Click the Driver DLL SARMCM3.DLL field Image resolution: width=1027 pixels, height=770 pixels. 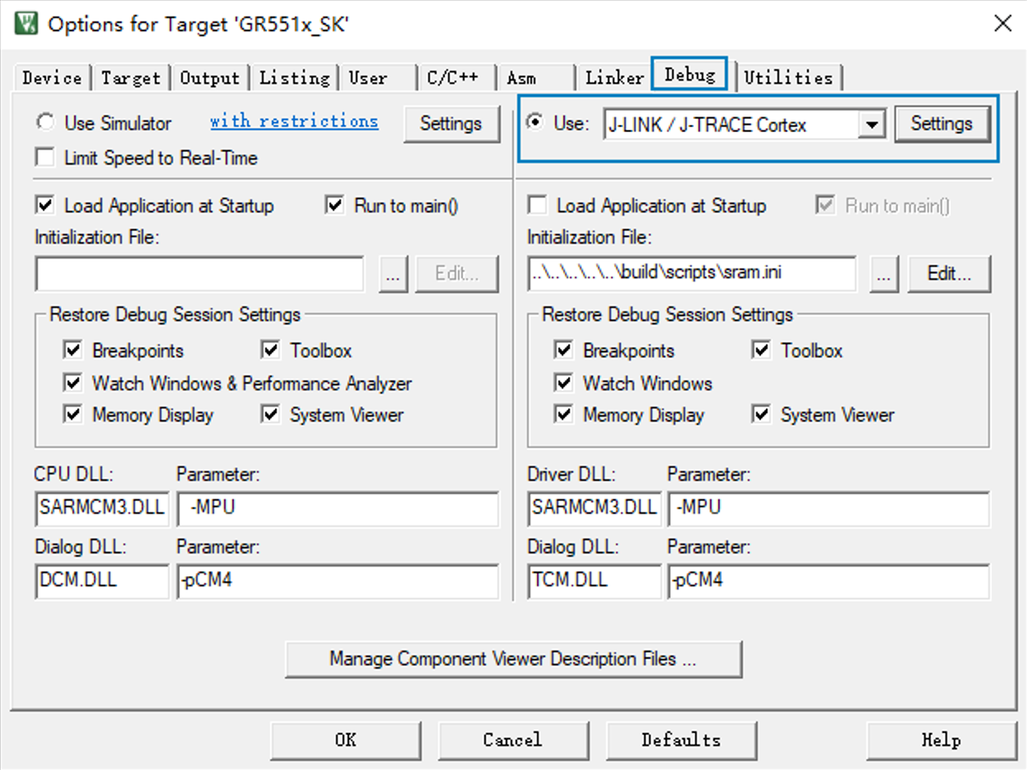click(594, 509)
